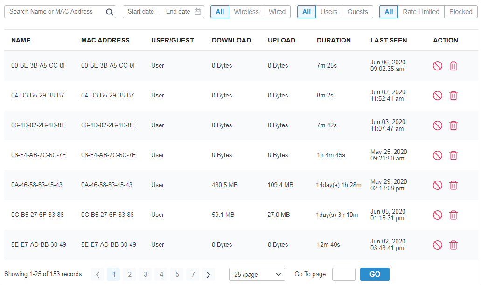This screenshot has height=285, width=481.
Task: Select All users and guests filter
Action: tap(307, 12)
